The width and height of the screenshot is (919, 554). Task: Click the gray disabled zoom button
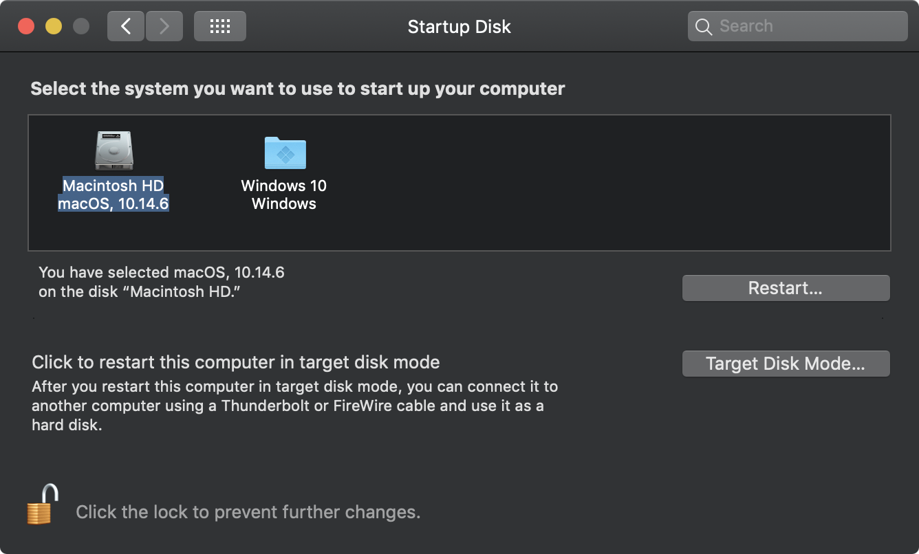(x=81, y=26)
